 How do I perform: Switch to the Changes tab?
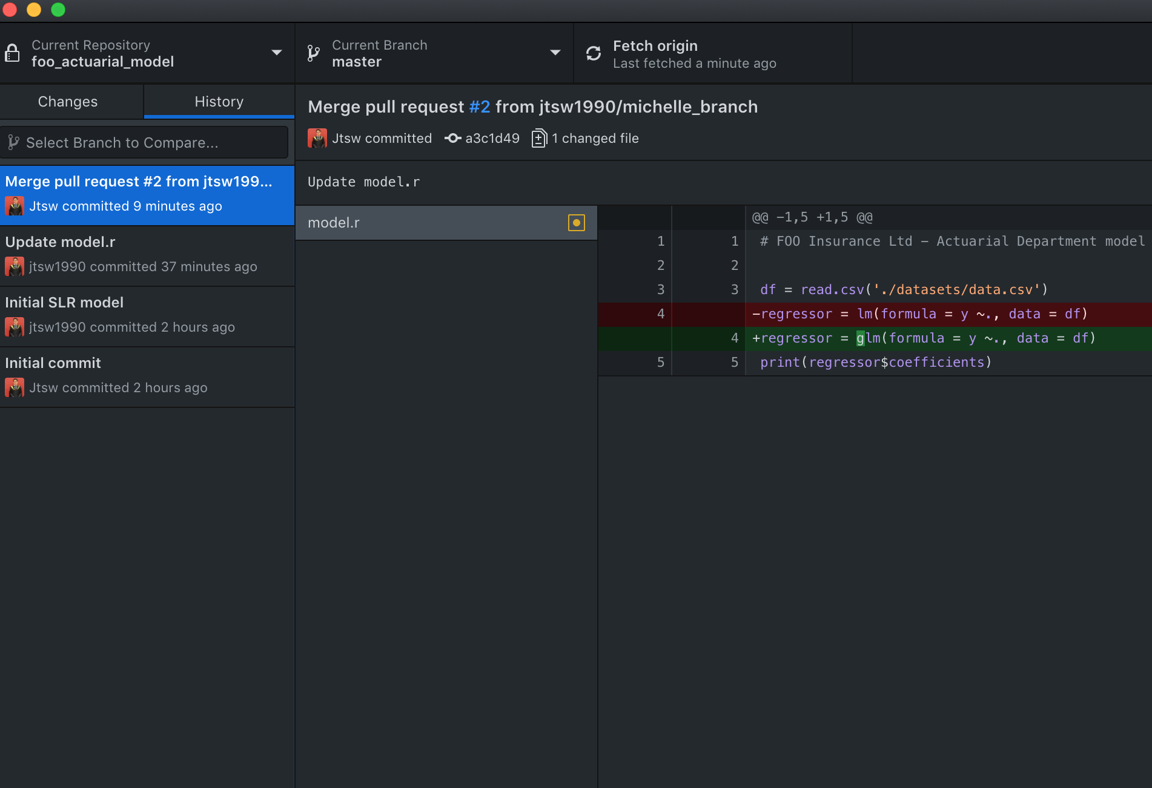point(67,101)
